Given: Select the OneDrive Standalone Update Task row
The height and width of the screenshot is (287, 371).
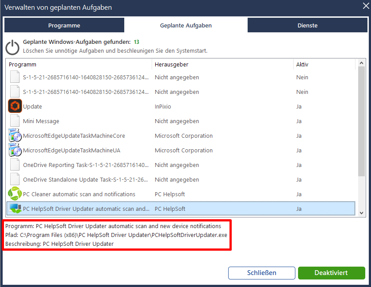Looking at the screenshot, I should [x=181, y=179].
